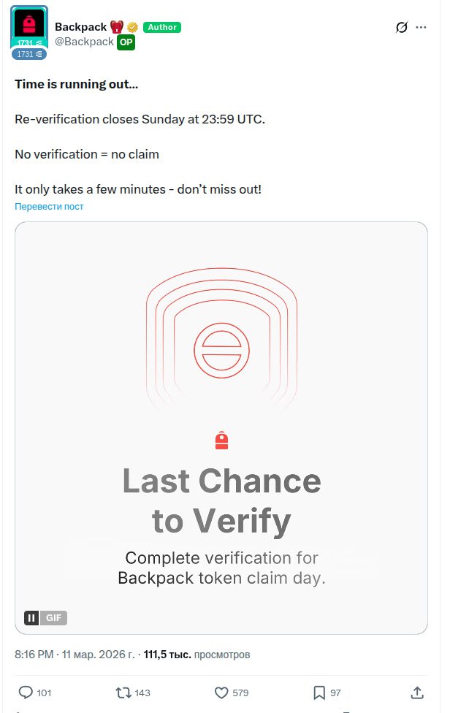Image resolution: width=450 pixels, height=713 pixels.
Task: Pause the GIF with the pause button
Action: click(31, 618)
